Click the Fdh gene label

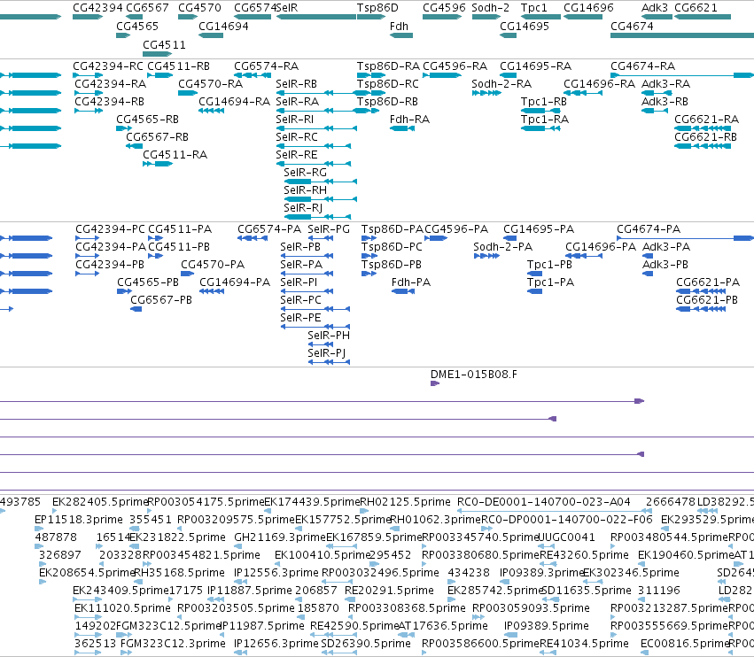399,26
